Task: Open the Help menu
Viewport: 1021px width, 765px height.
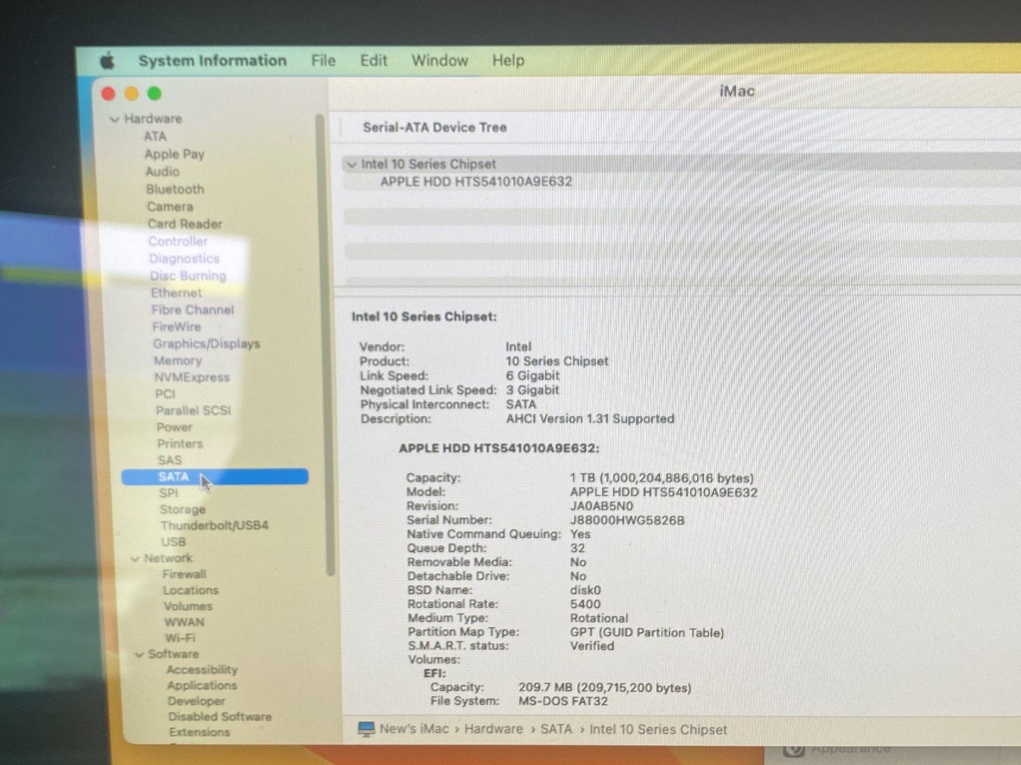Action: (508, 61)
